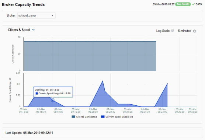
Task: Click the DATA status label
Action: pyautogui.click(x=199, y=4)
